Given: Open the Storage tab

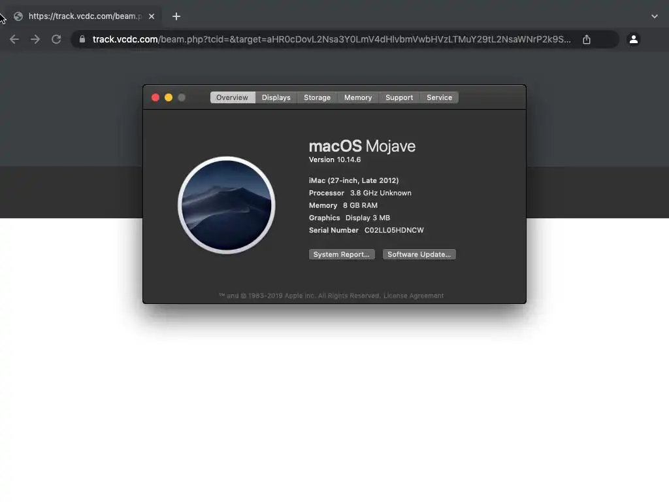Looking at the screenshot, I should pos(317,97).
